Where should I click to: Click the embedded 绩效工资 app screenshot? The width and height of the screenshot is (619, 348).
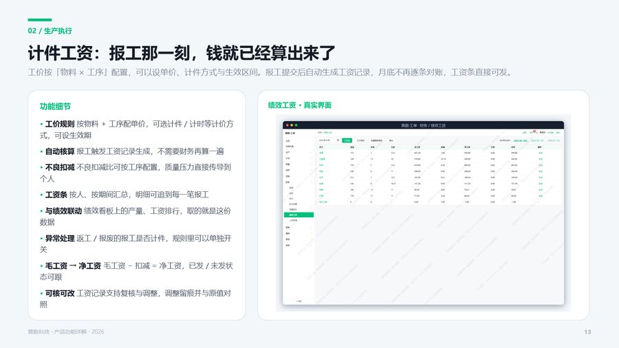pos(423,213)
